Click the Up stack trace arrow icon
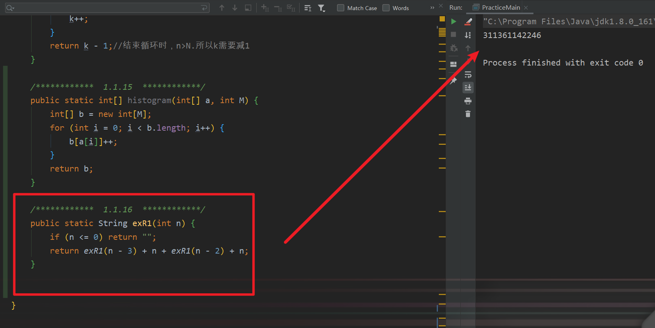This screenshot has width=655, height=328. coord(468,48)
